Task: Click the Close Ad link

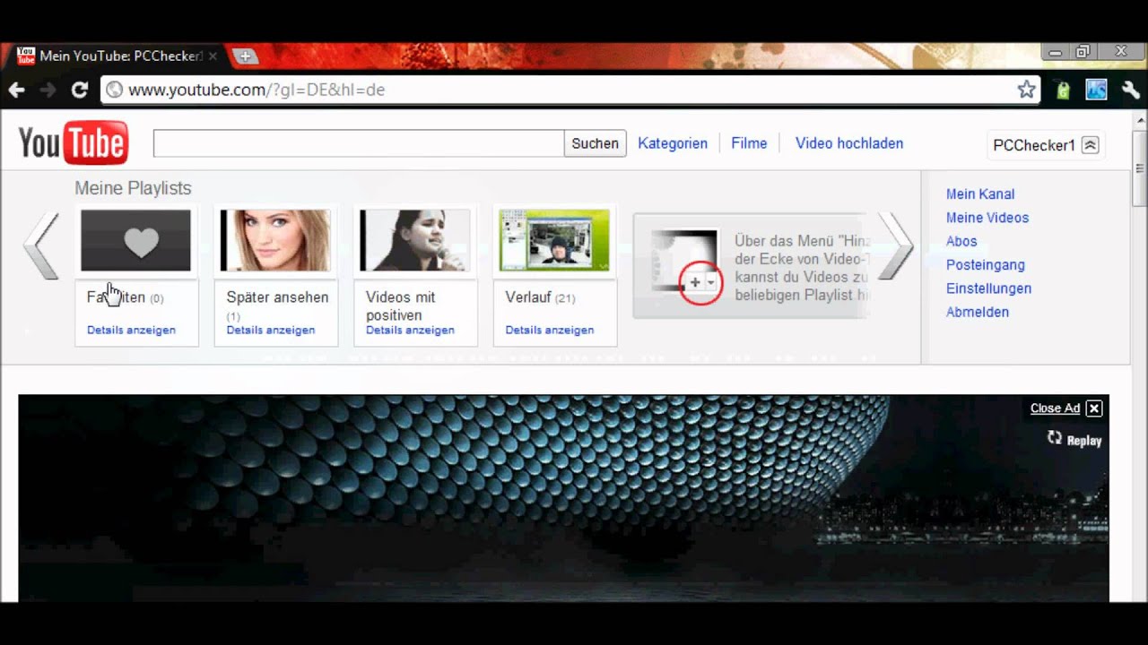Action: [x=1055, y=408]
